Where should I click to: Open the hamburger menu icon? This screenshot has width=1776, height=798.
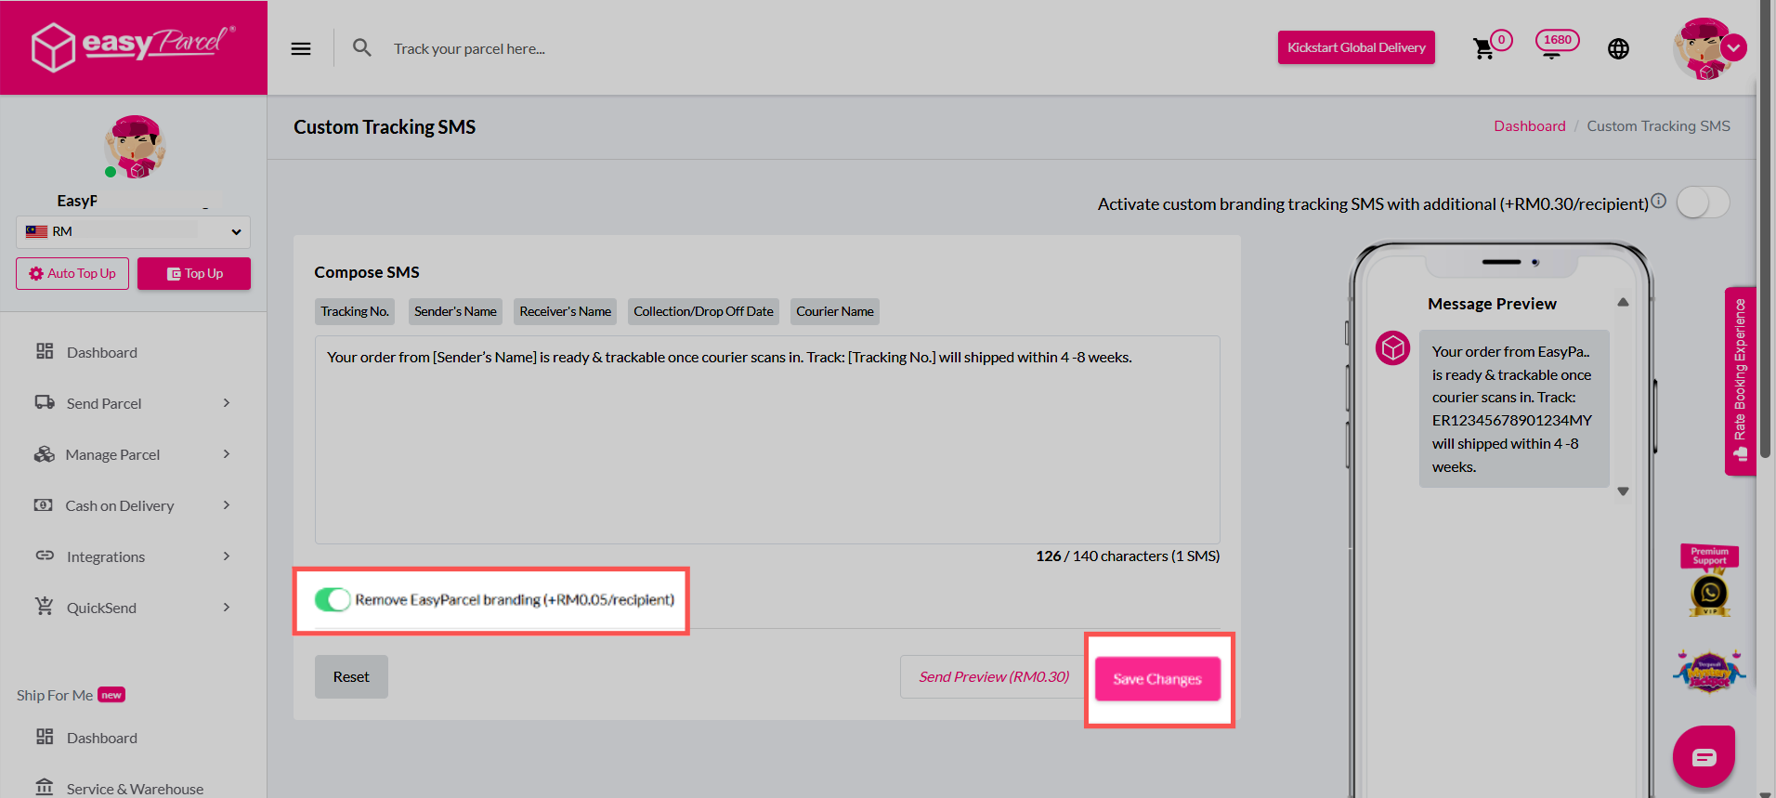301,48
